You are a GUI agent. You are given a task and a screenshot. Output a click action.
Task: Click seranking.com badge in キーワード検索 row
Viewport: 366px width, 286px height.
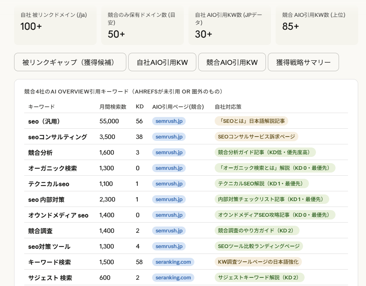(x=173, y=262)
